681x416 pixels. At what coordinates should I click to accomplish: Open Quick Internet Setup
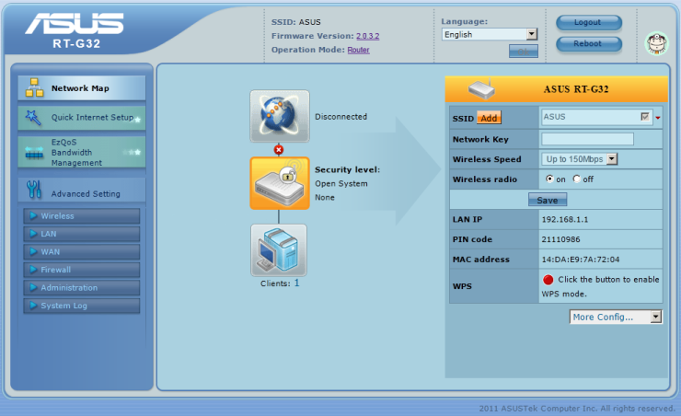[x=82, y=118]
